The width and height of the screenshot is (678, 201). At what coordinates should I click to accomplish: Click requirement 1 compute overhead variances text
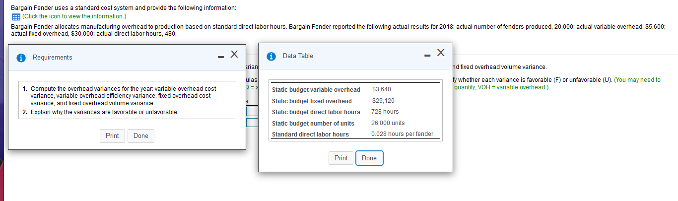pyautogui.click(x=123, y=96)
